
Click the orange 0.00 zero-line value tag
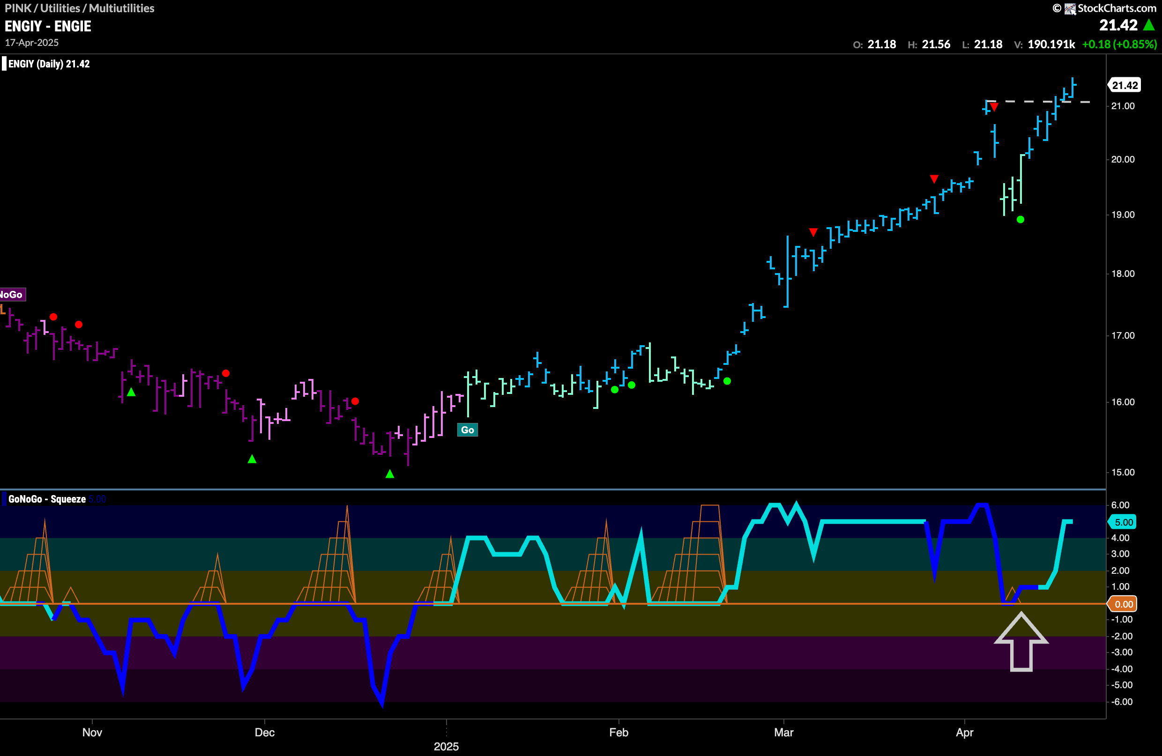point(1123,604)
